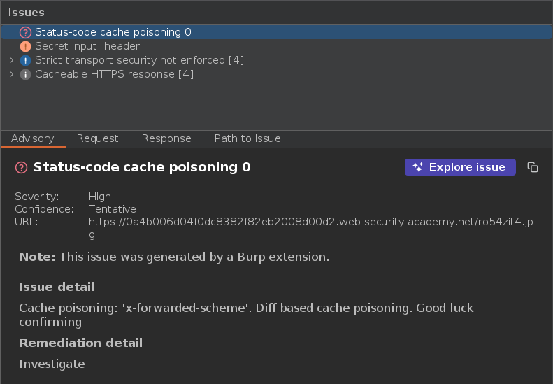Click the Issues panel header
Screen dimensions: 553x384
27,13
